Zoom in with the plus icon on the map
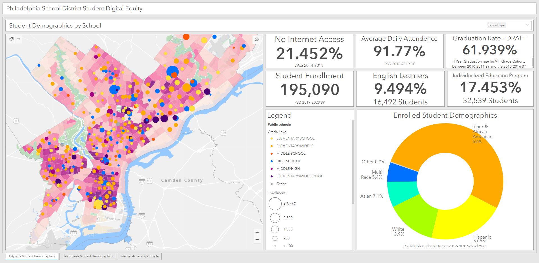 [x=257, y=233]
